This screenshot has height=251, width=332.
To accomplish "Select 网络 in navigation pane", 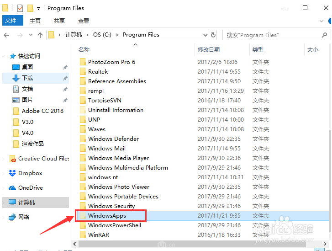I will click(23, 217).
